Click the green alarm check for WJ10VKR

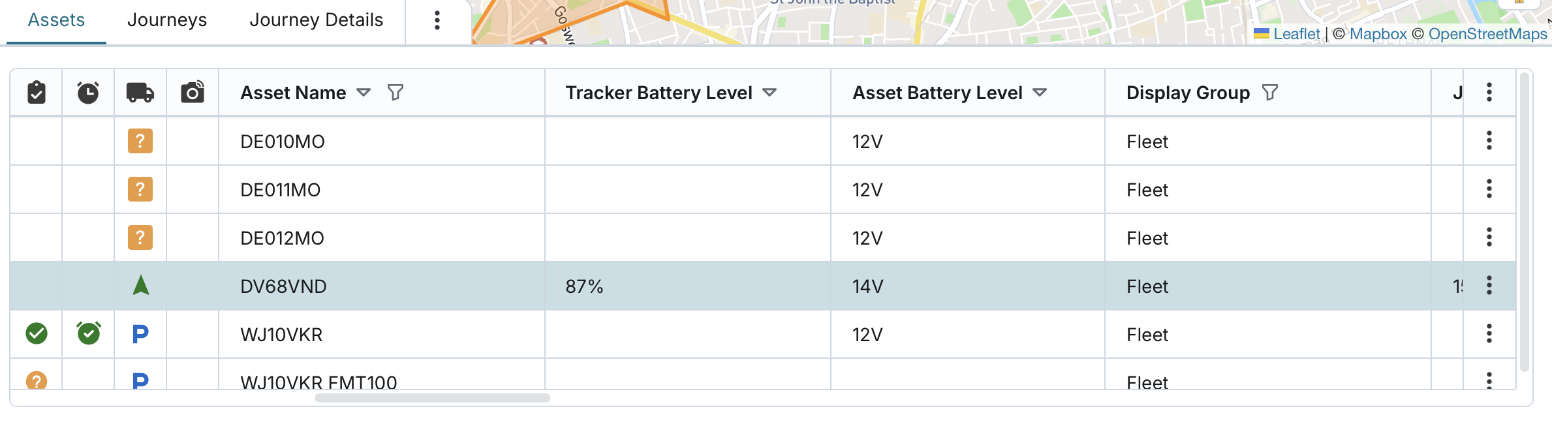(x=89, y=334)
